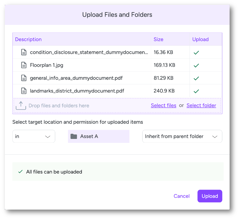239x219 pixels.
Task: Sort by the Description column header
Action: point(28,39)
